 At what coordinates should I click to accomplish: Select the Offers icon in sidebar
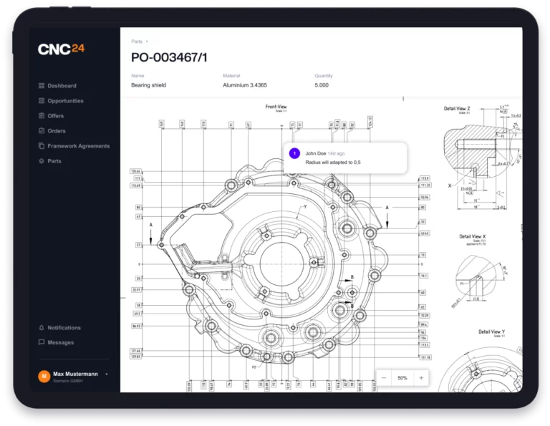[x=42, y=116]
